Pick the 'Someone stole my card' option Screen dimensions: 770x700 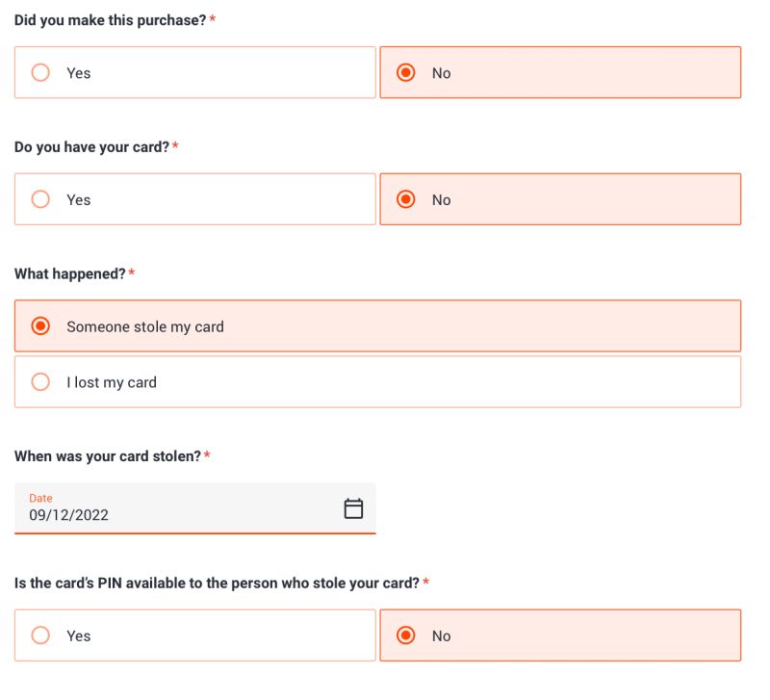(x=40, y=326)
